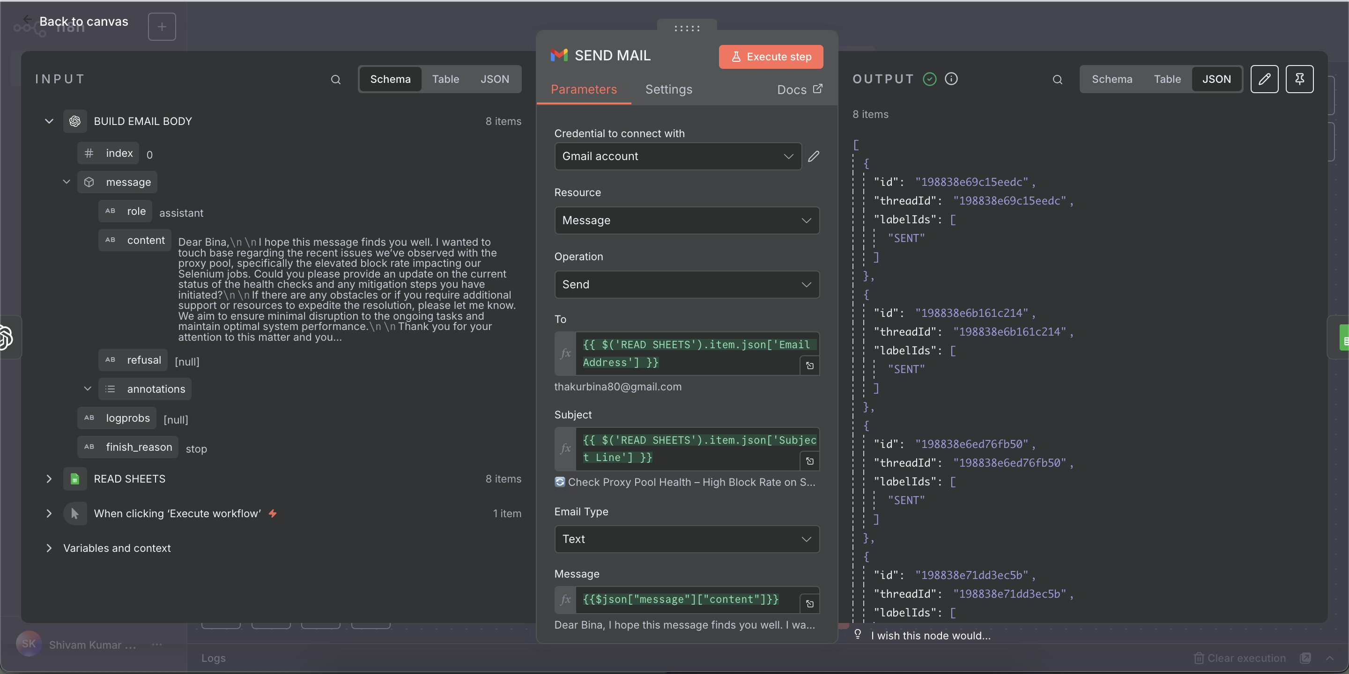
Task: Switch input view to JSON
Action: (x=494, y=79)
